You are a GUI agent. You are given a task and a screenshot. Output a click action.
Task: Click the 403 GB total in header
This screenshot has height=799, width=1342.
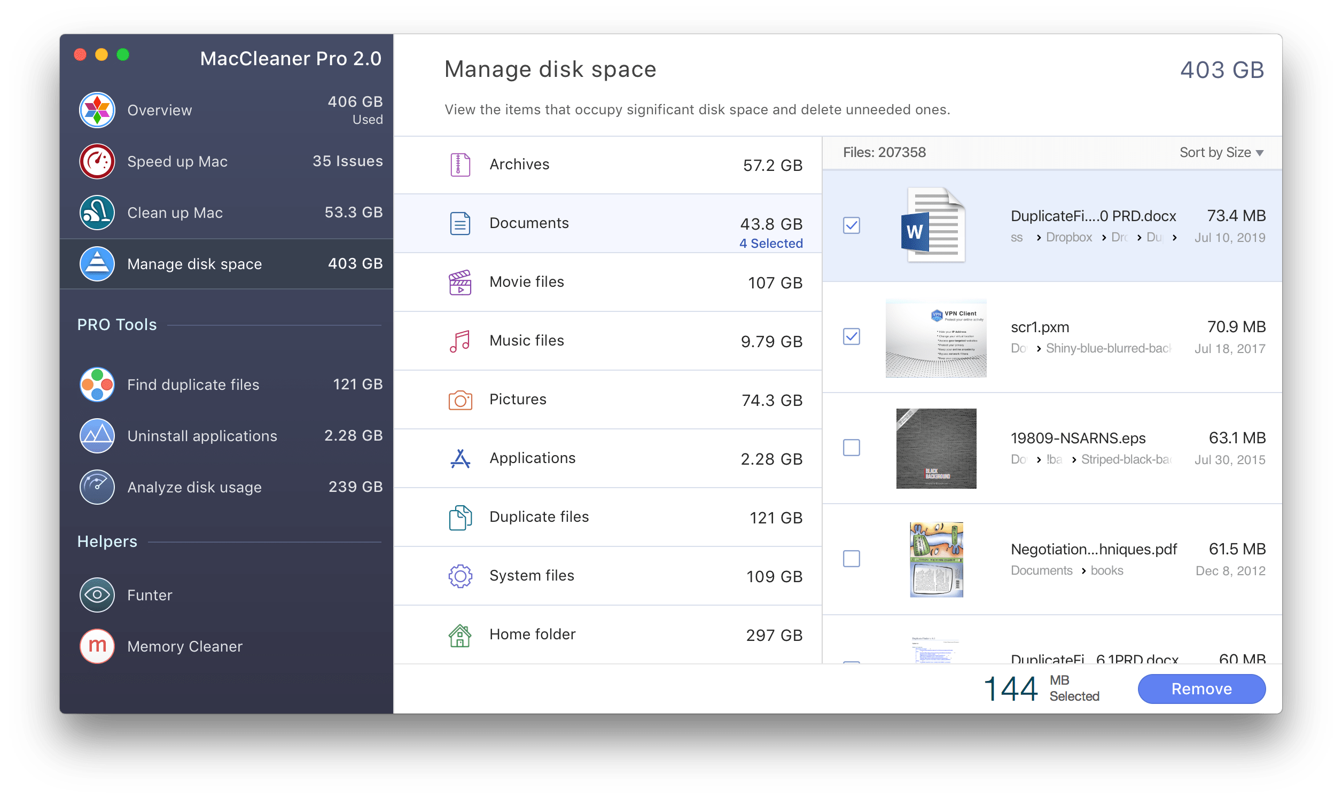(x=1222, y=70)
